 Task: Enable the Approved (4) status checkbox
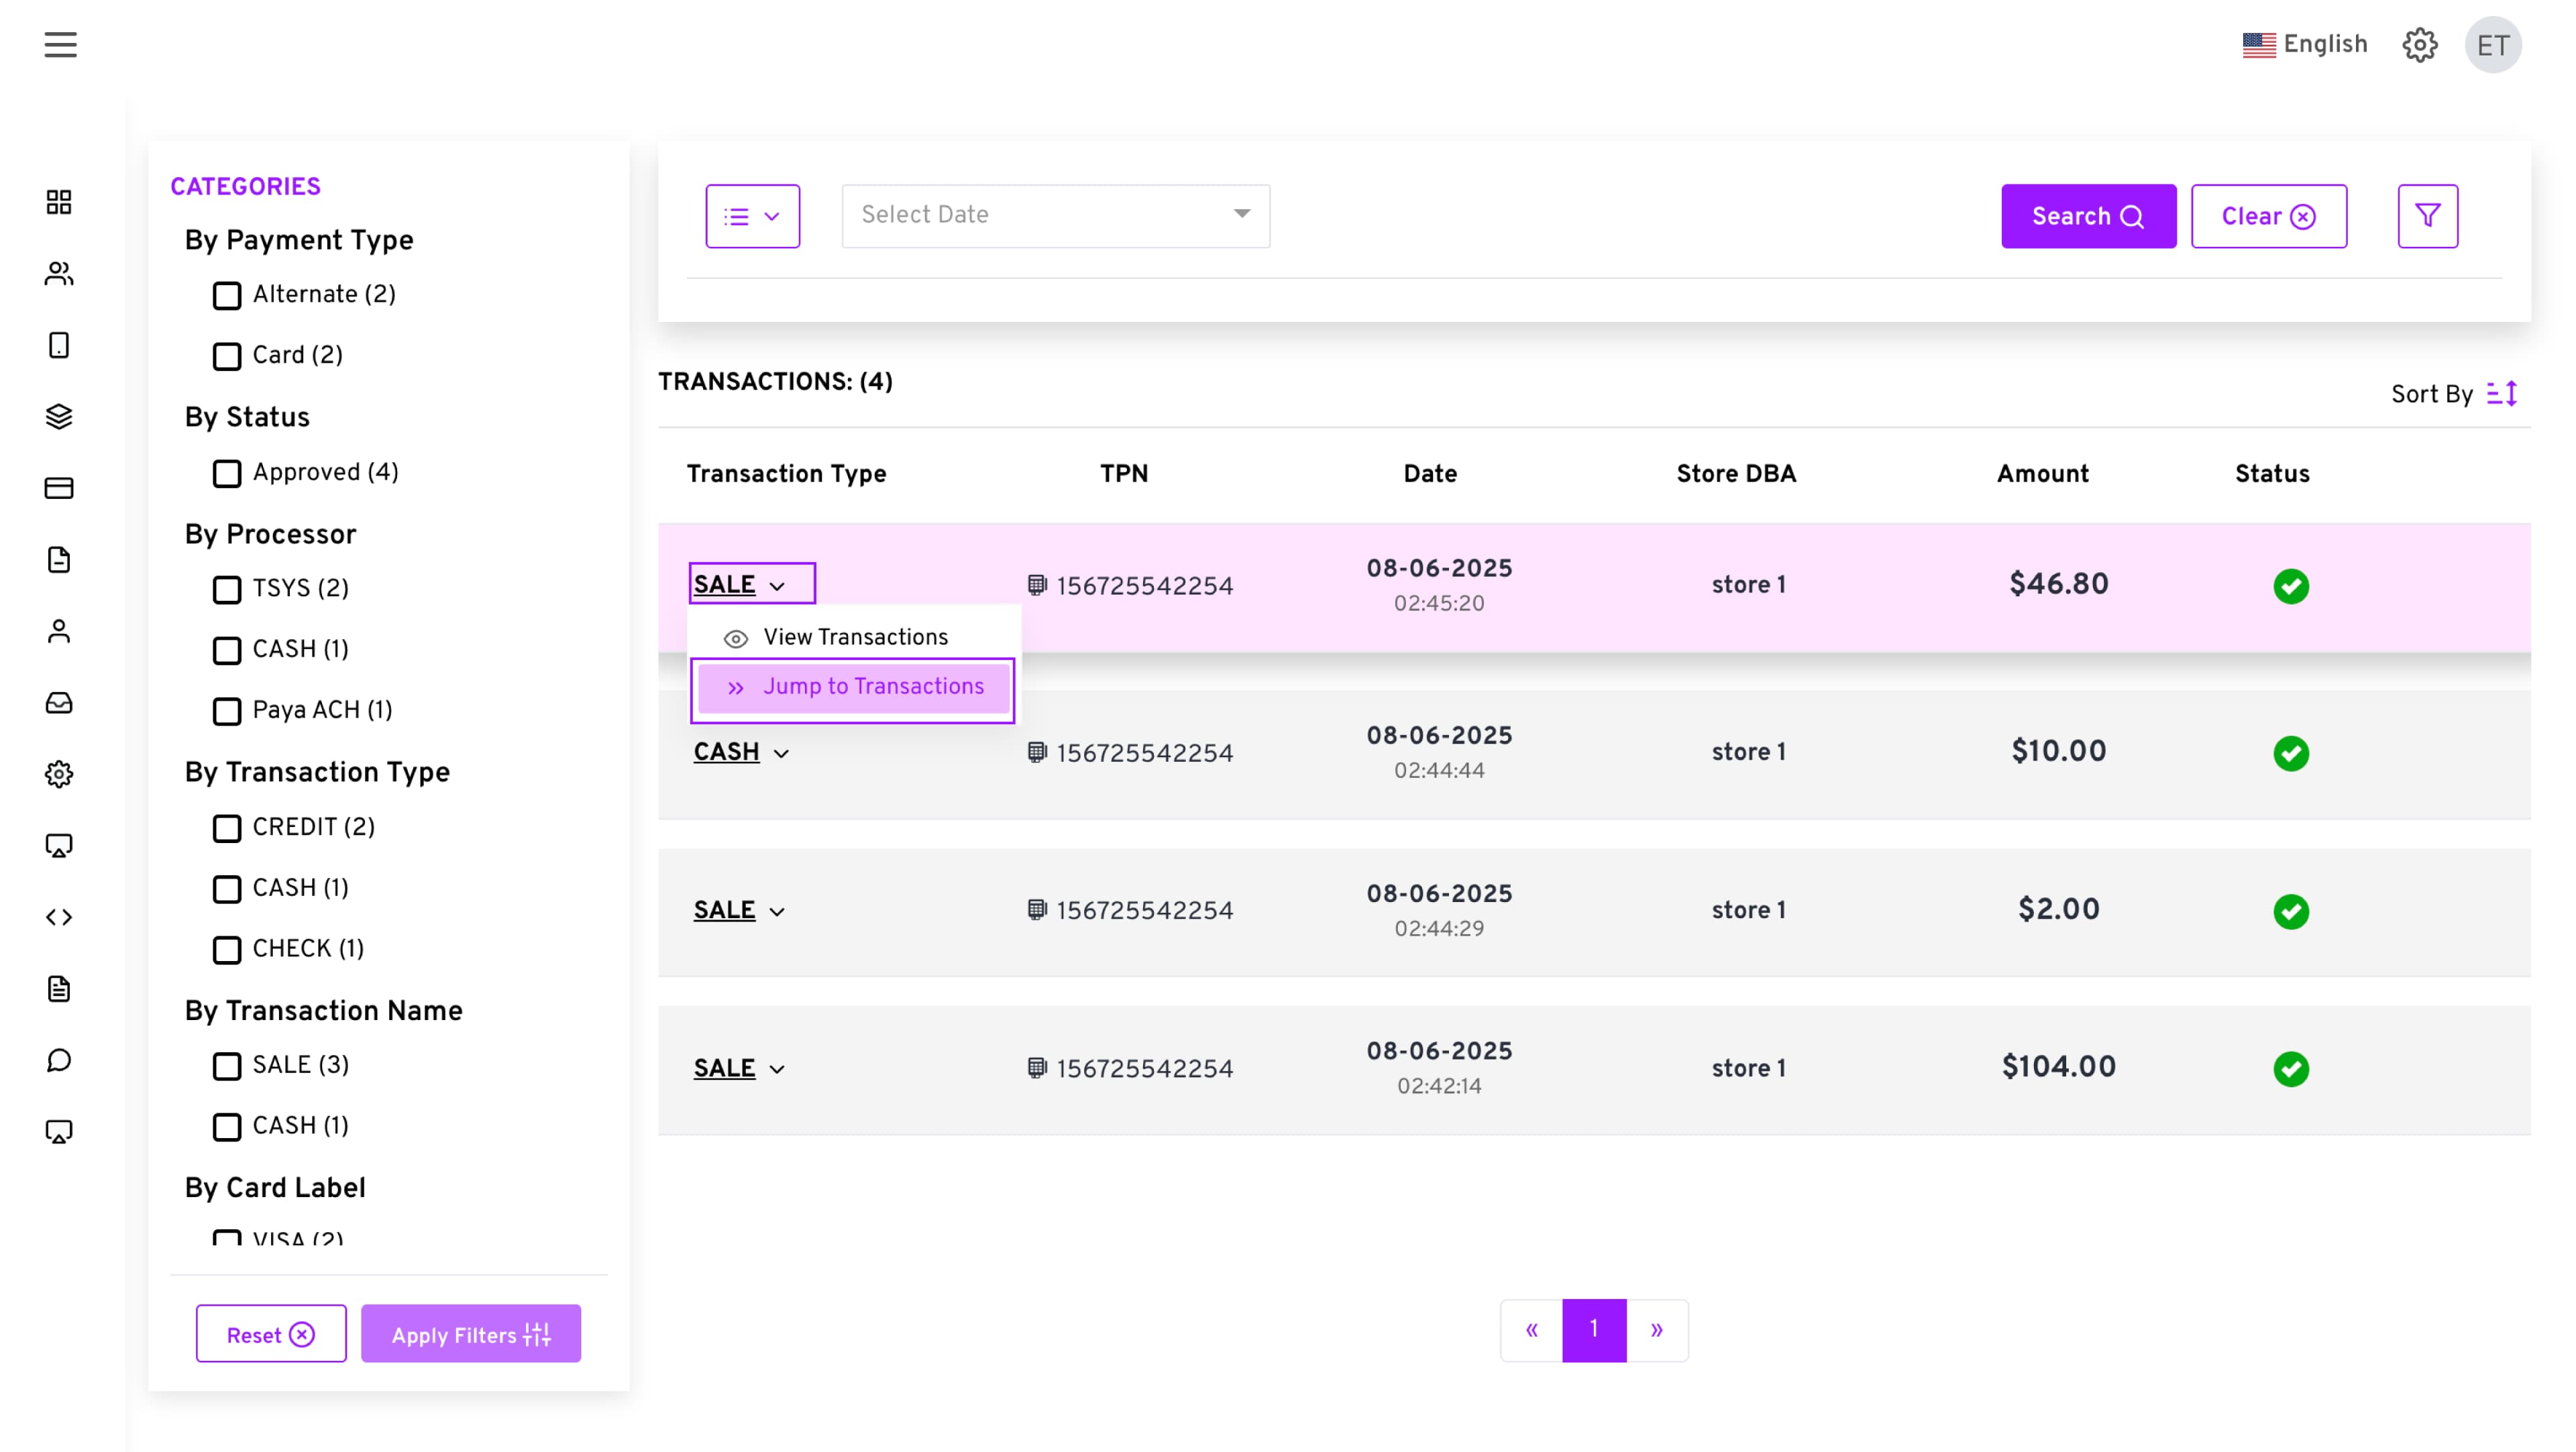point(227,473)
